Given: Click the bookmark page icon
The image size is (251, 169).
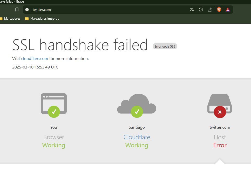Looking at the screenshot, I should pyautogui.click(x=17, y=10).
